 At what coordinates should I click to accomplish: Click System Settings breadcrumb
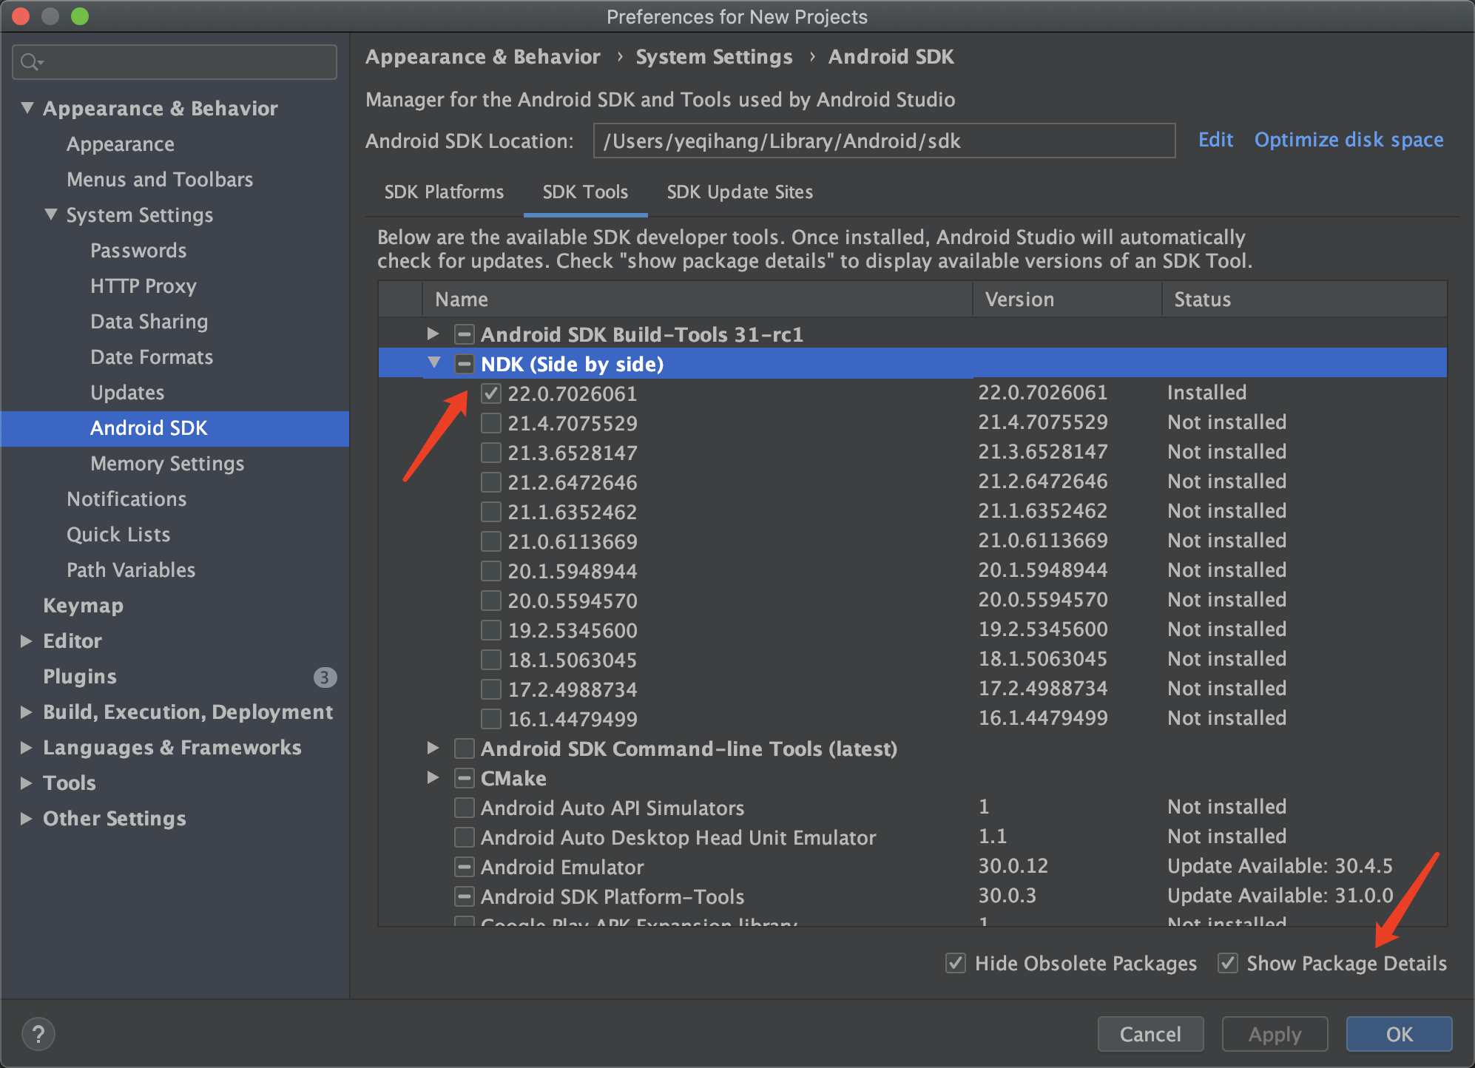pyautogui.click(x=714, y=57)
